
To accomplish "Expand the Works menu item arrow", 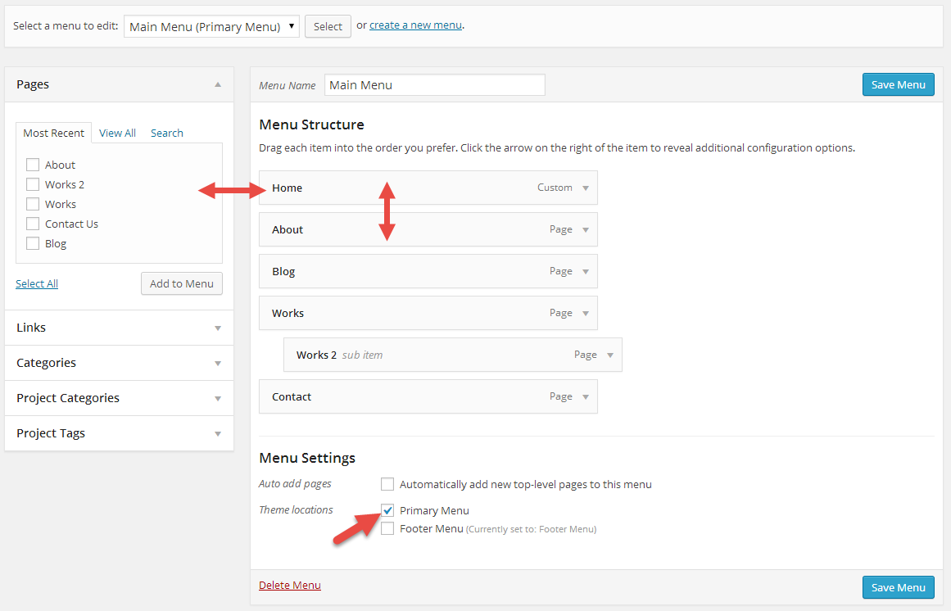I will point(586,314).
